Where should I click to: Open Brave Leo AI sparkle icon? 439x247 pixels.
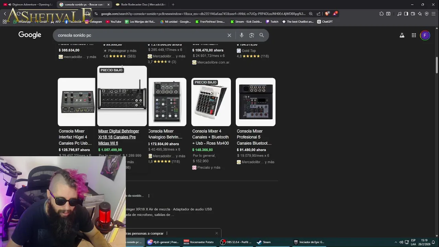coord(420,14)
